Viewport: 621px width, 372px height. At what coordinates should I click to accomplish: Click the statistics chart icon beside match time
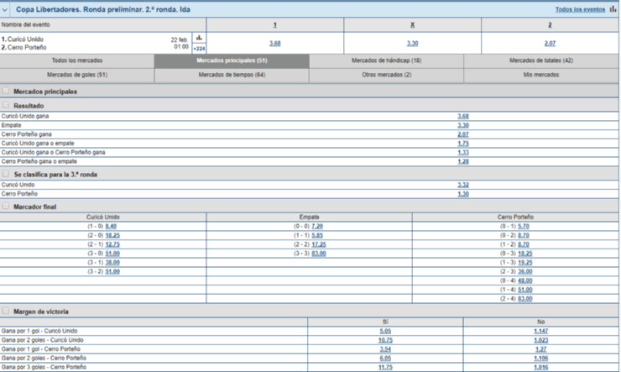pyautogui.click(x=199, y=38)
